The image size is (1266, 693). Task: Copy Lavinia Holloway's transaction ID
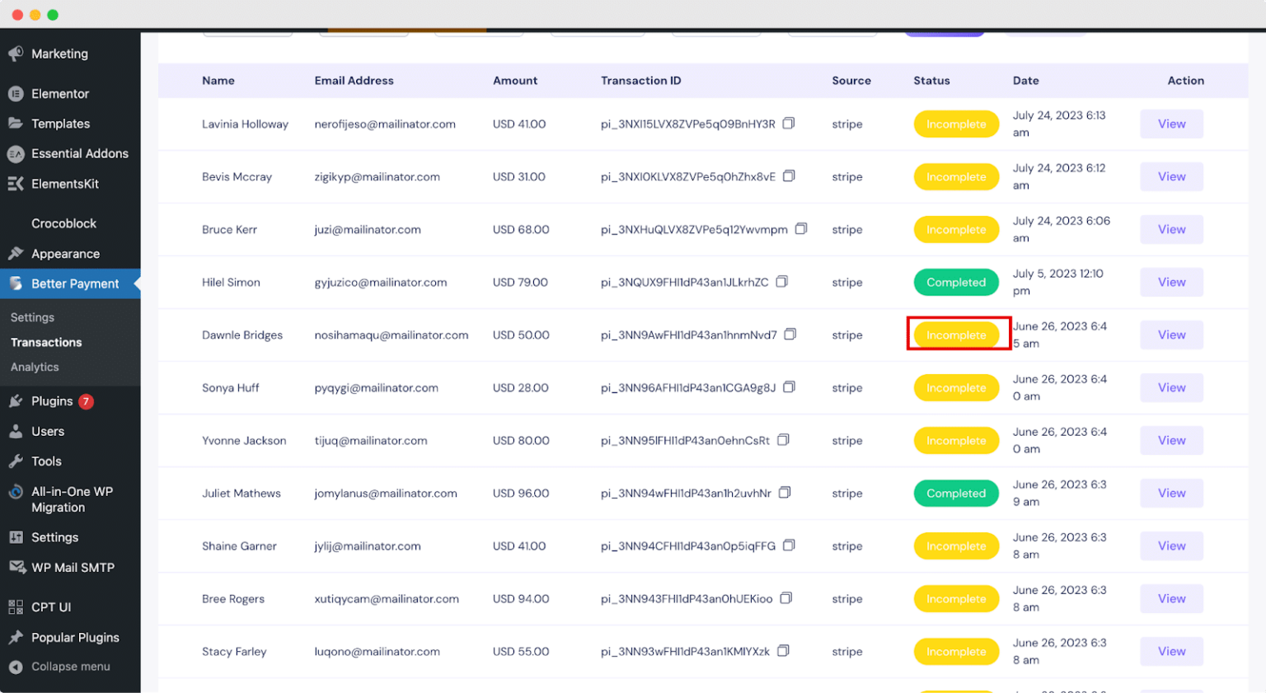coord(788,124)
